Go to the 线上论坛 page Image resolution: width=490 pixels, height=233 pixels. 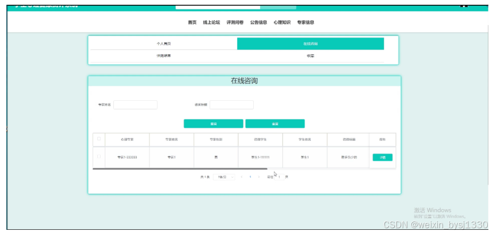pyautogui.click(x=212, y=22)
